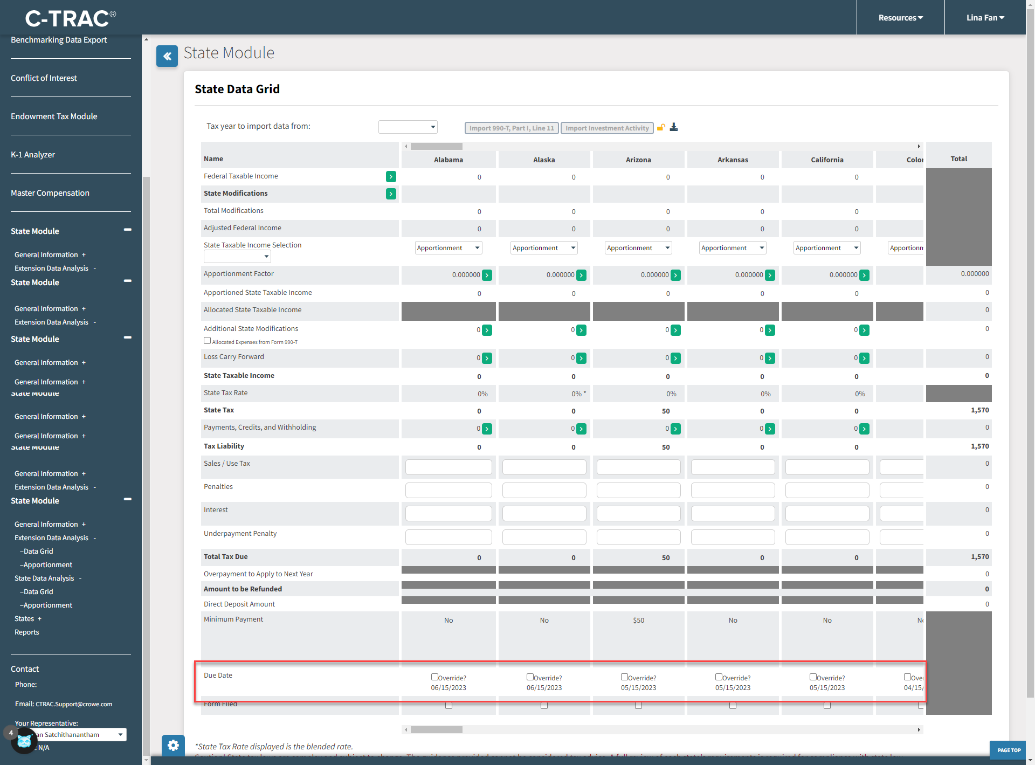Open the Lina Fan user menu
The image size is (1035, 765).
985,18
